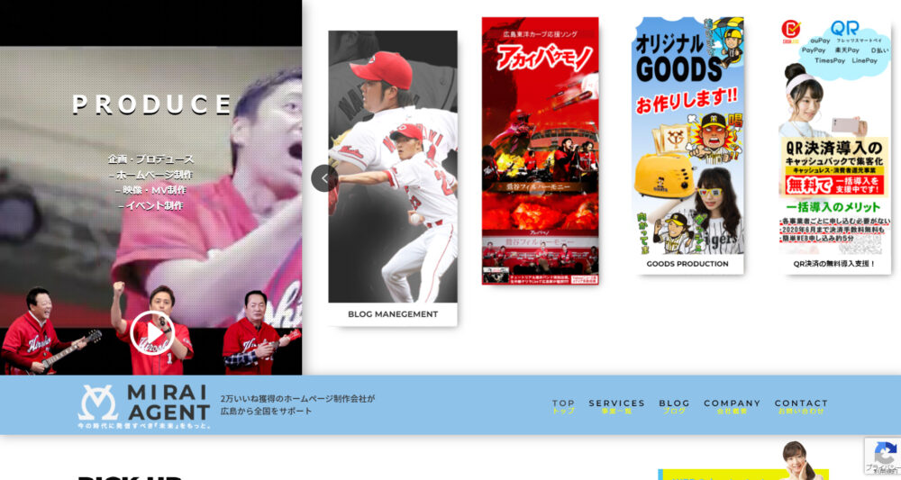This screenshot has height=480, width=901.
Task: Click the 映像・MV制作 line
Action: coord(151,190)
